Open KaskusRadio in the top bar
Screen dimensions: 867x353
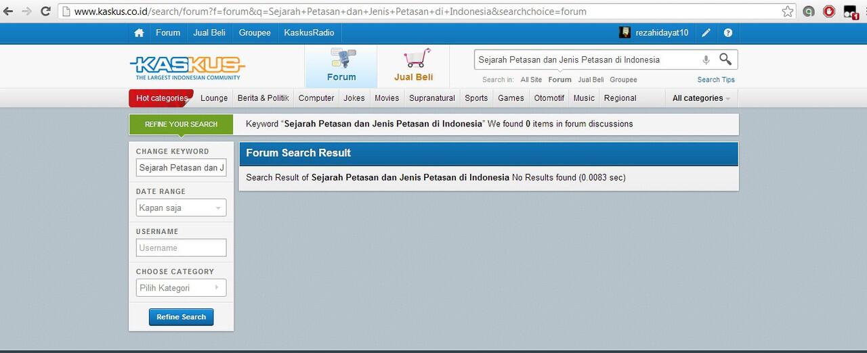click(309, 32)
